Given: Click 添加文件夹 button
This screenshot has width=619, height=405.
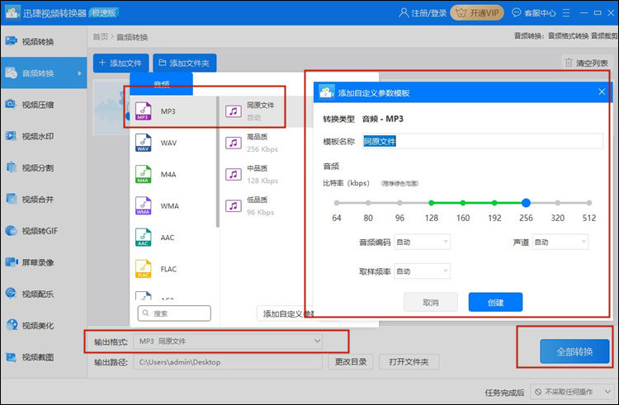Looking at the screenshot, I should [184, 63].
